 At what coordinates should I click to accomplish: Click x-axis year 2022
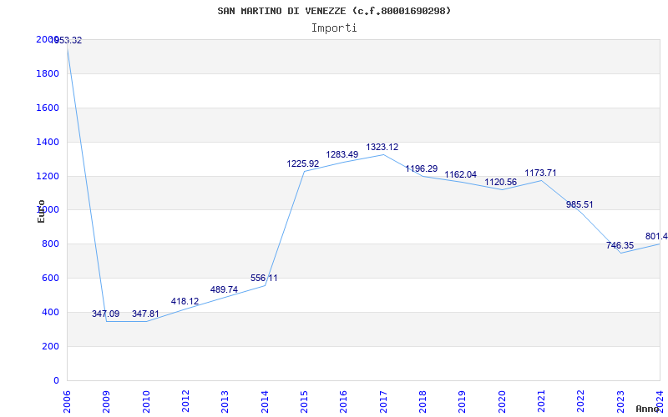[x=580, y=401]
